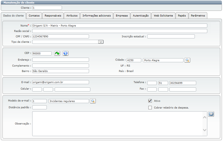Go to the Autenticação tab
223x141 pixels.
coord(141,16)
